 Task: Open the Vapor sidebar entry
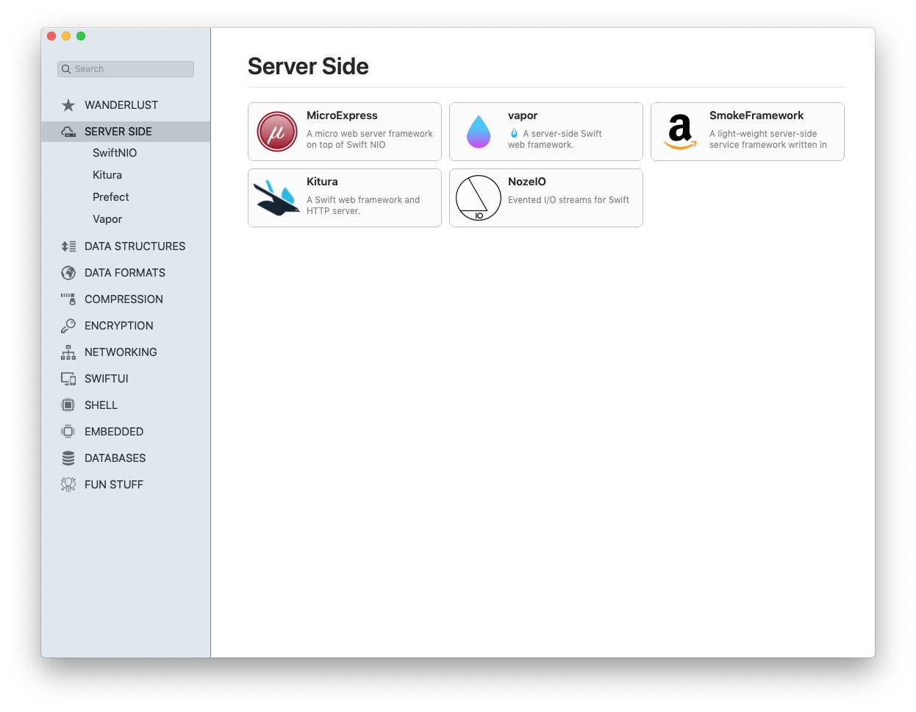click(107, 219)
